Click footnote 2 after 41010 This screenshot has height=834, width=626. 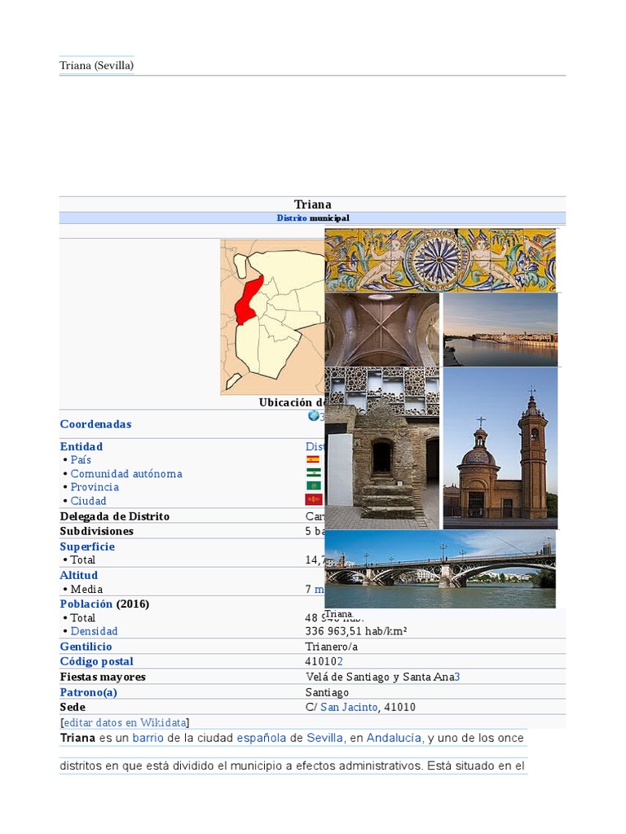[x=340, y=661]
